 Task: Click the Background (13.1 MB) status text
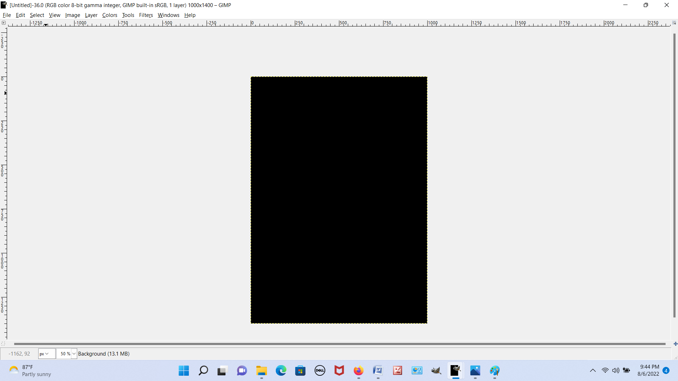click(104, 354)
